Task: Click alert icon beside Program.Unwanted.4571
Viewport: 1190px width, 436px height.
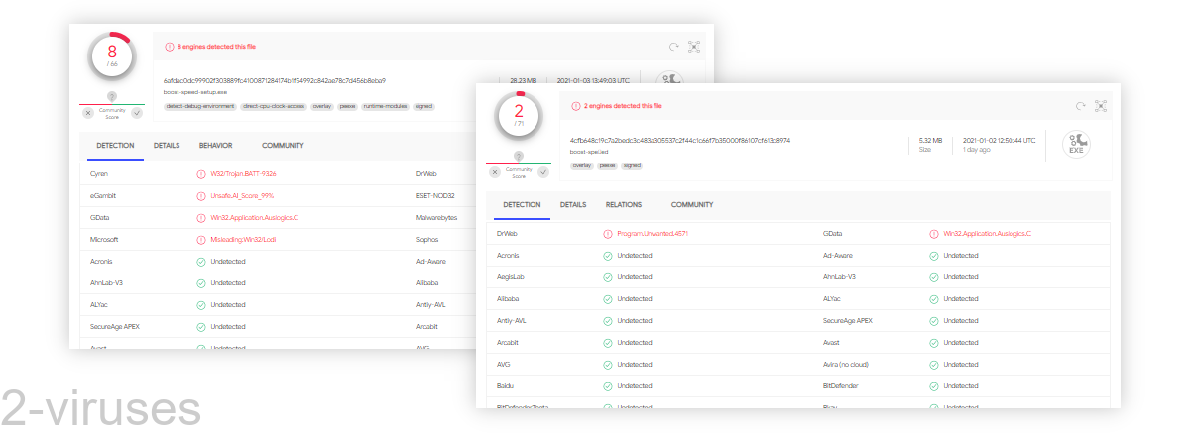Action: point(608,233)
